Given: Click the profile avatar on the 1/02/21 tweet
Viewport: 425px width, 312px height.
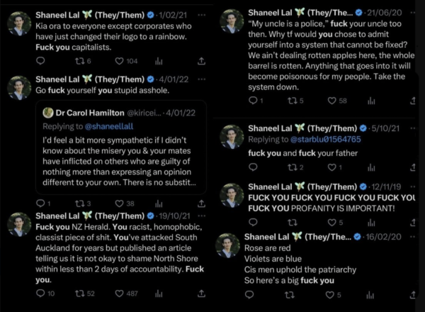Looking at the screenshot, I should pos(18,23).
